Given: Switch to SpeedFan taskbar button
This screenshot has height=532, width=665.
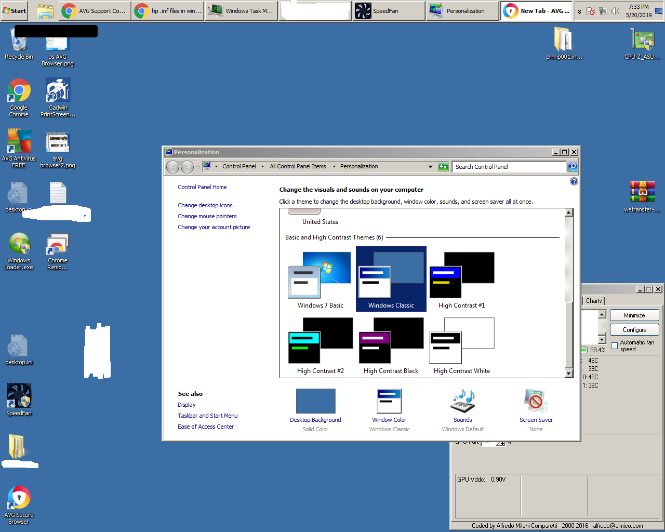Looking at the screenshot, I should pyautogui.click(x=389, y=11).
